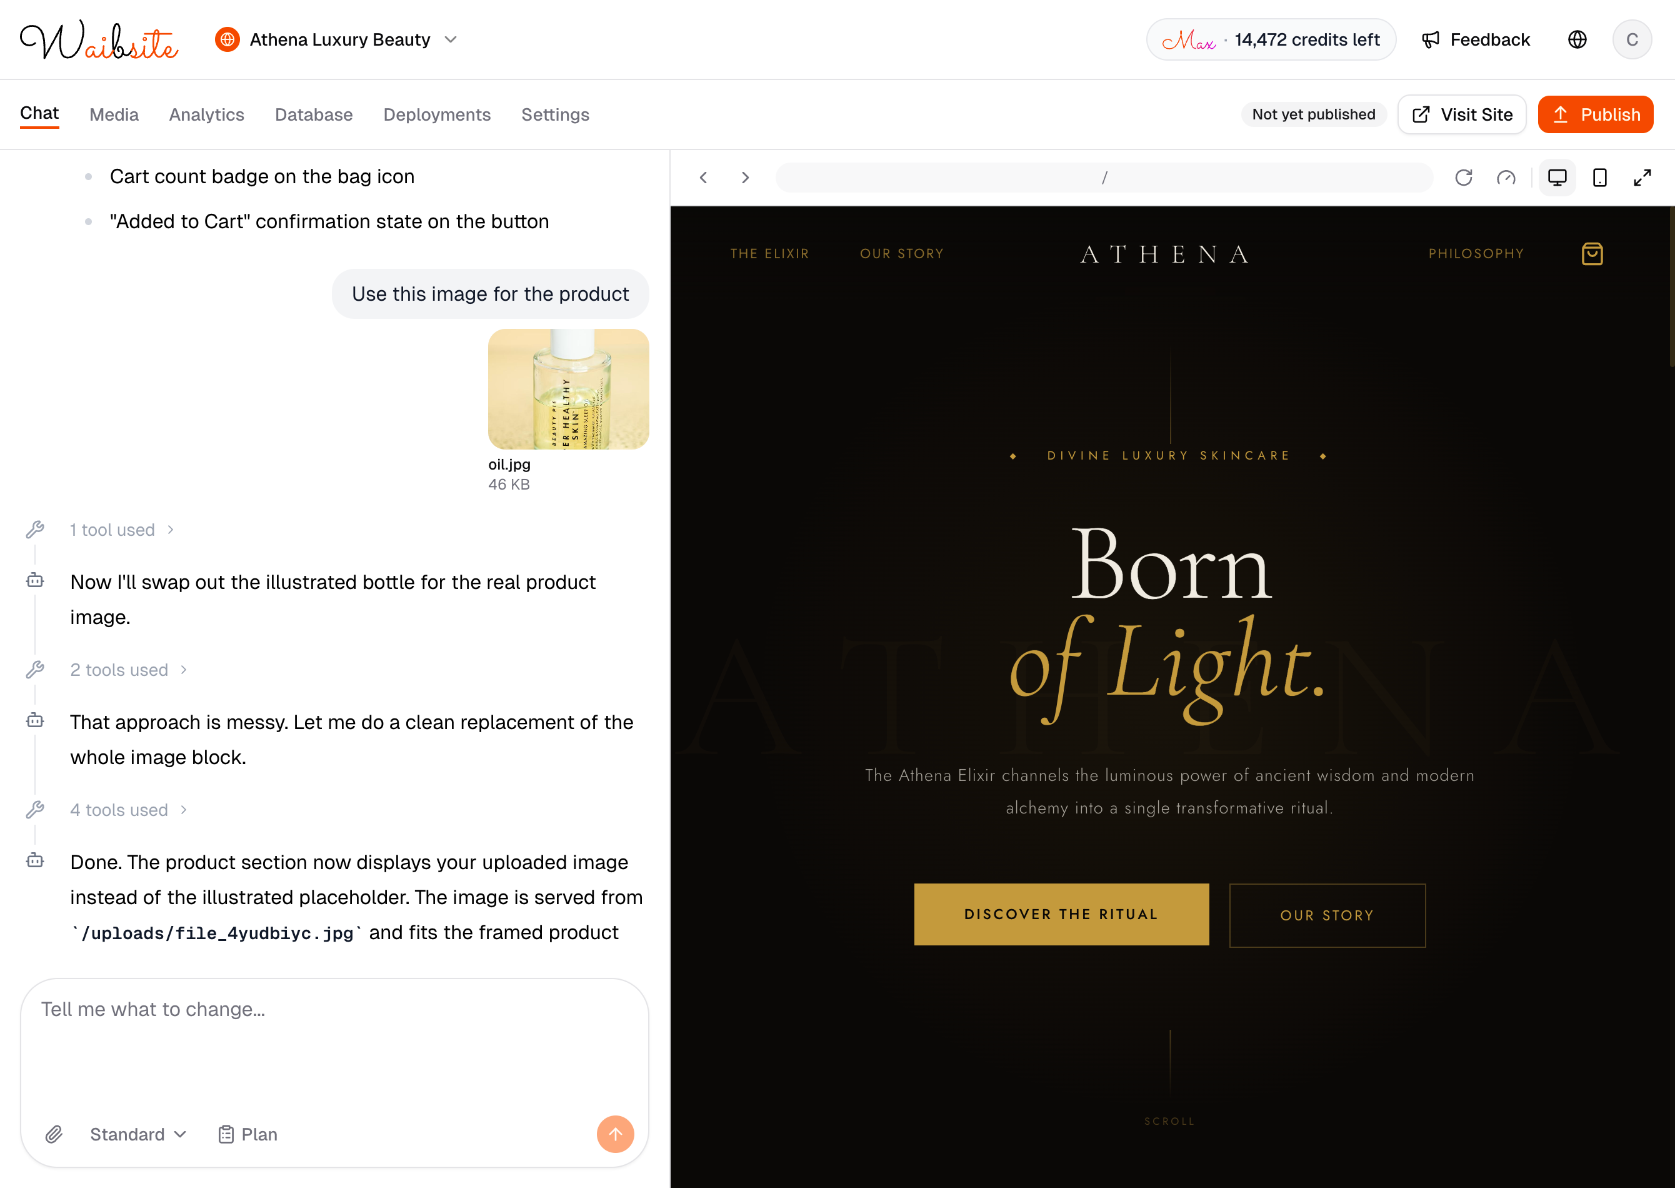Open the Standard model dropdown
The height and width of the screenshot is (1188, 1675).
point(138,1134)
